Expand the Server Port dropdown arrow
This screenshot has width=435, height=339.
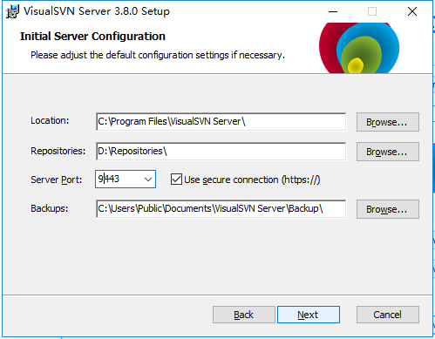click(148, 180)
